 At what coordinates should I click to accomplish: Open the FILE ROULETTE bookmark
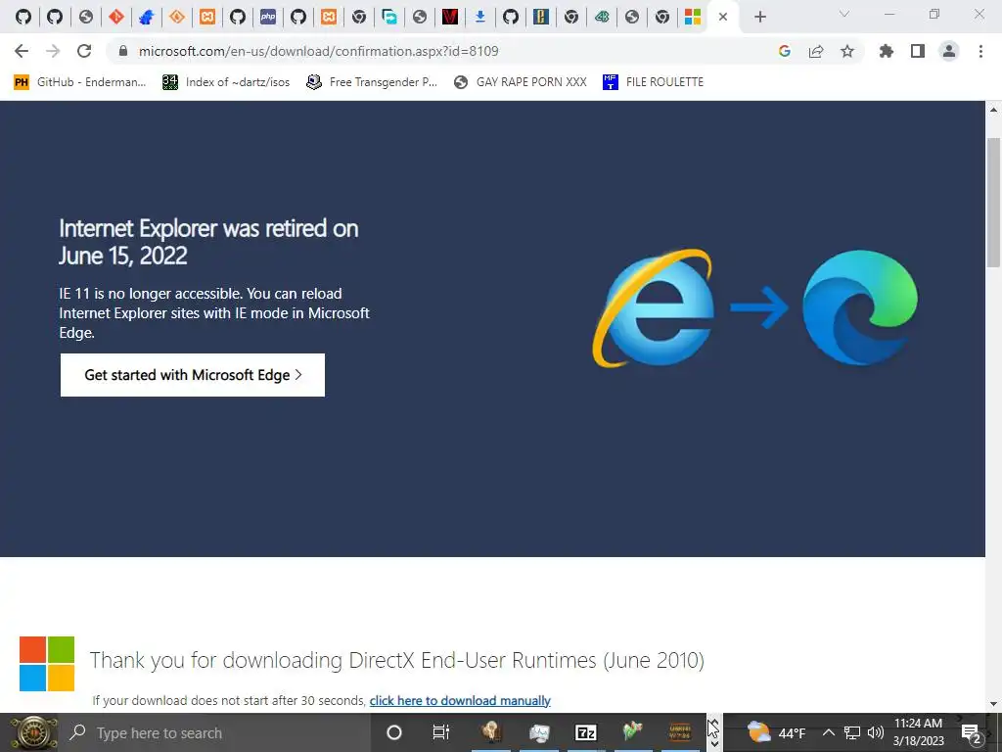click(x=653, y=82)
